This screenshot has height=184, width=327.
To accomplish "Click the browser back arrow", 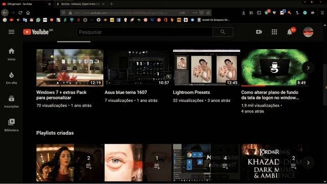I will (5, 13).
